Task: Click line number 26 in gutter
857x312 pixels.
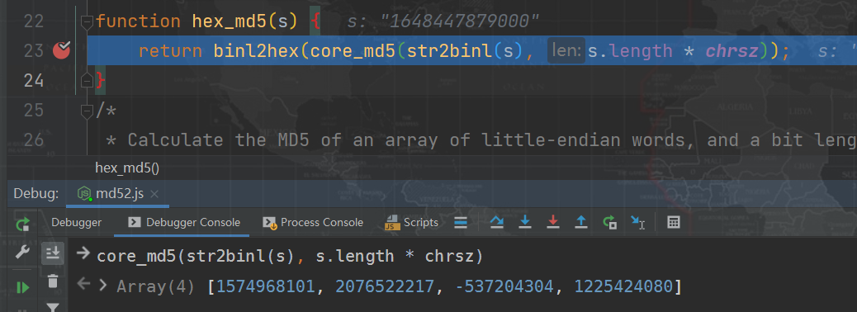Action: click(x=34, y=140)
